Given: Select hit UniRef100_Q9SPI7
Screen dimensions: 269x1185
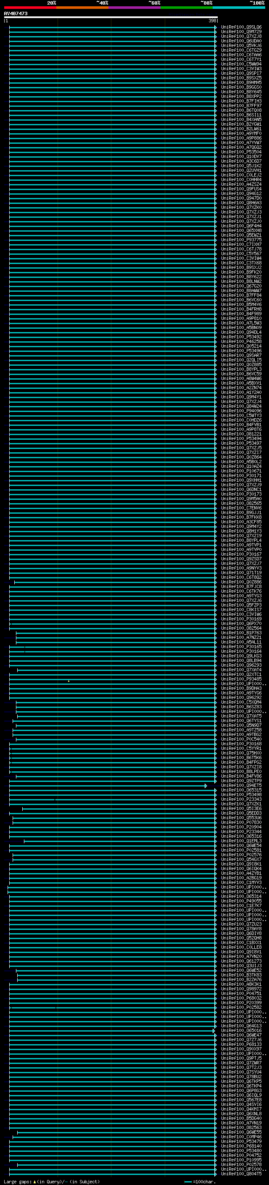Looking at the screenshot, I should (x=241, y=73).
